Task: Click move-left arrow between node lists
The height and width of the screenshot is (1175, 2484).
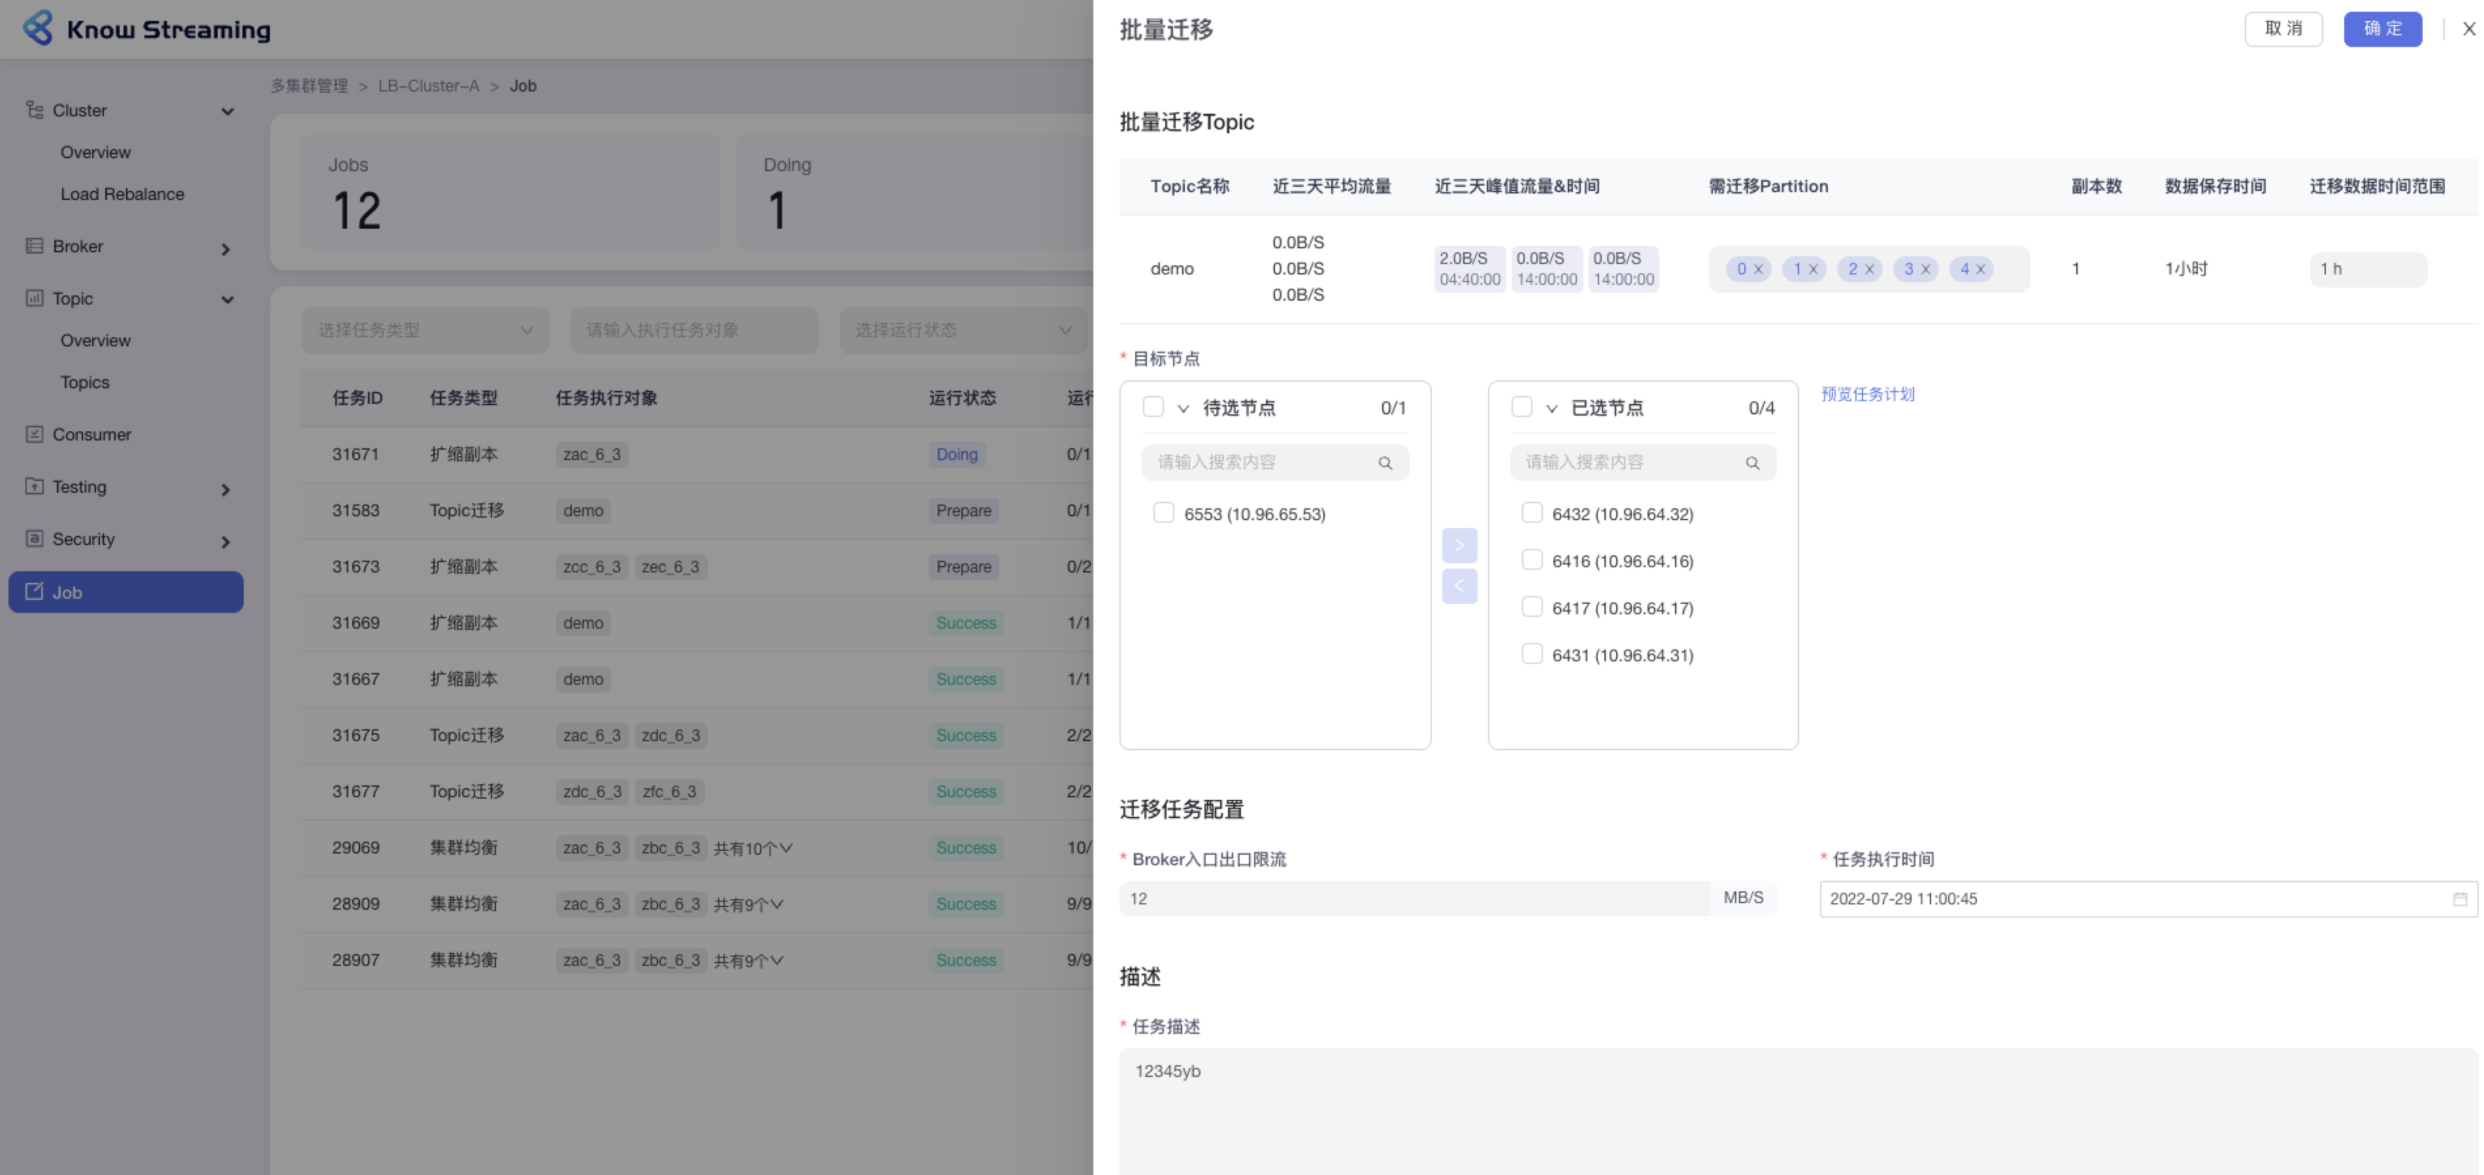Action: [1459, 586]
